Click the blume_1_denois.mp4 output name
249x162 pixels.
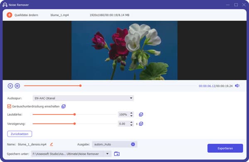(x=32, y=144)
